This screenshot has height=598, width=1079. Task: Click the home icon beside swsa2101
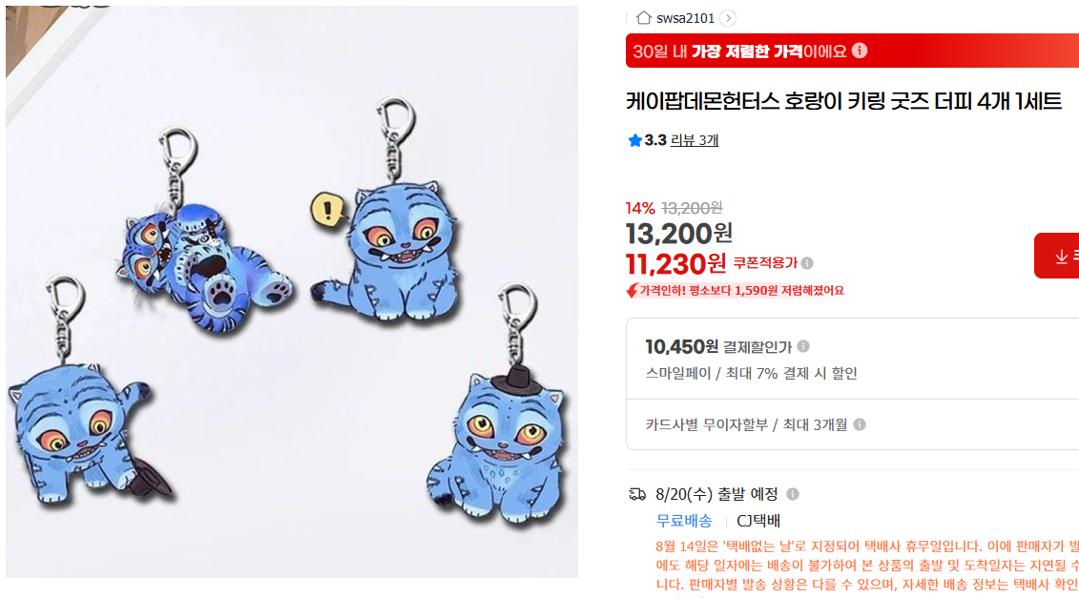(643, 18)
